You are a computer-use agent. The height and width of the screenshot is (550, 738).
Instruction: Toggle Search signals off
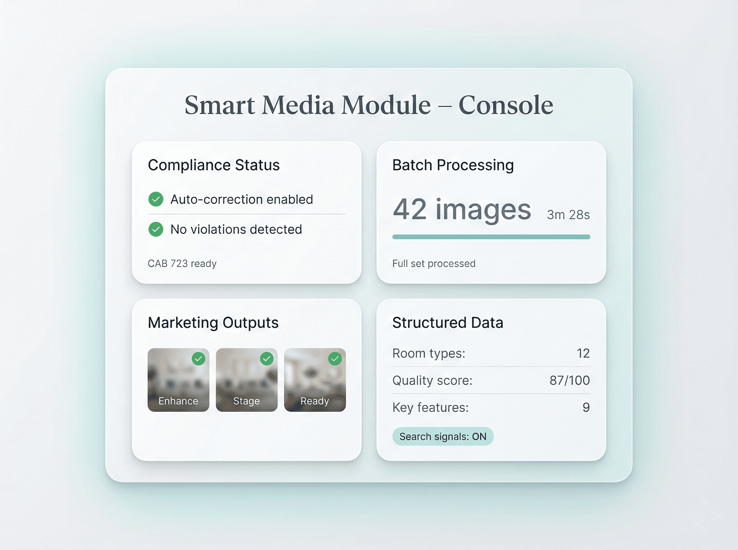(443, 436)
